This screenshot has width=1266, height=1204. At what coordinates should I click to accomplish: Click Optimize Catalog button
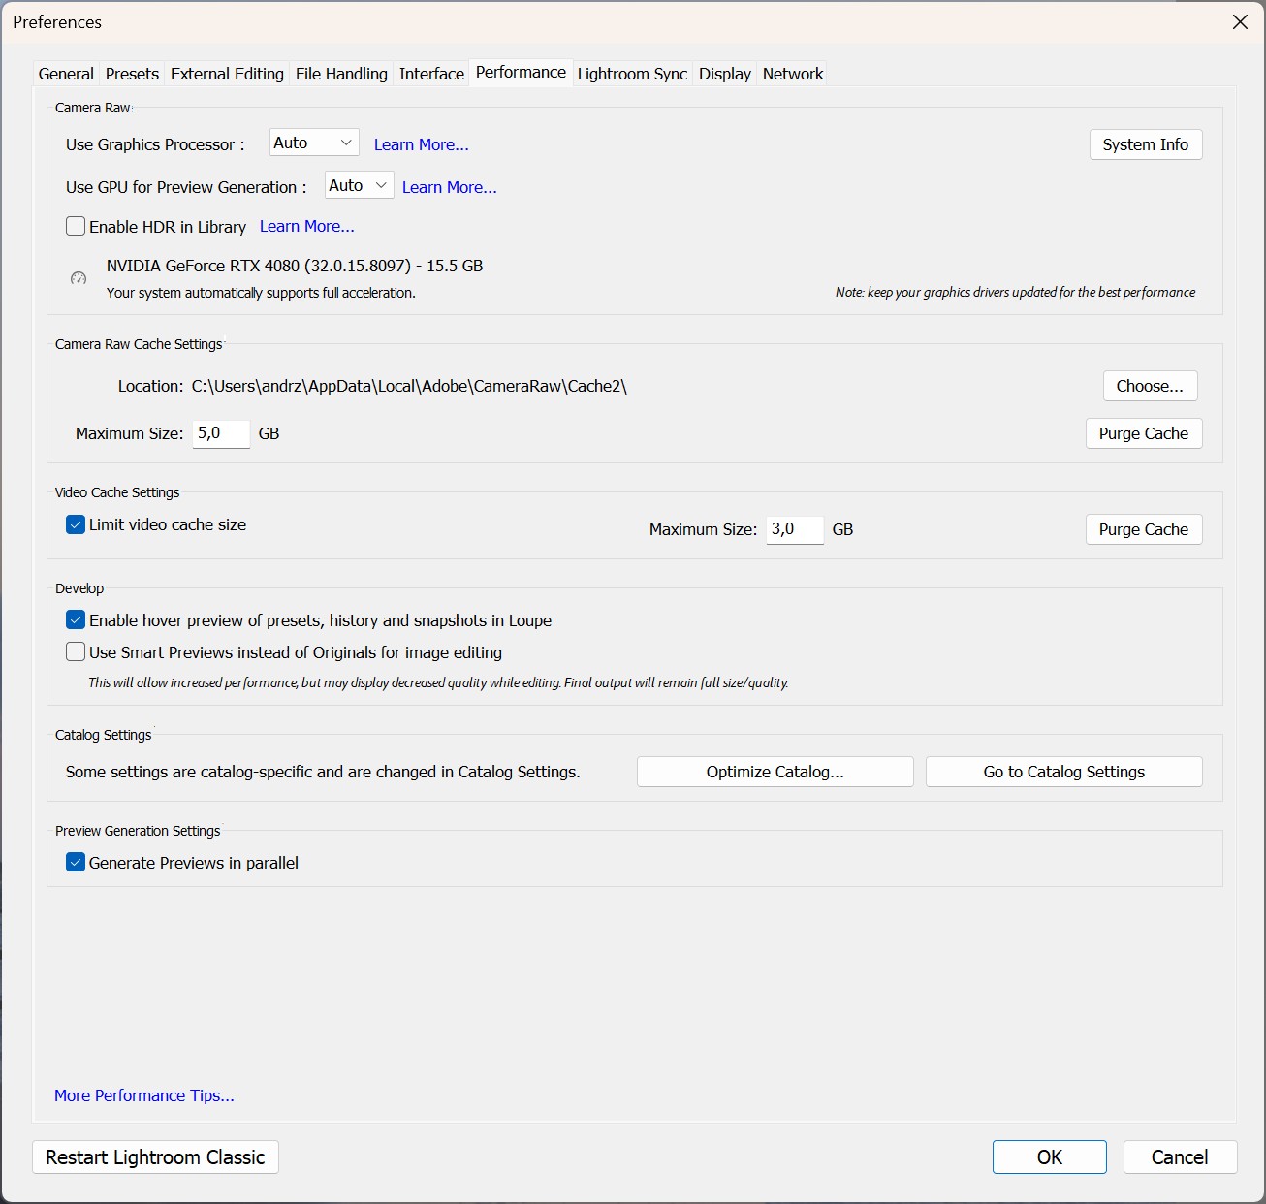pyautogui.click(x=775, y=772)
